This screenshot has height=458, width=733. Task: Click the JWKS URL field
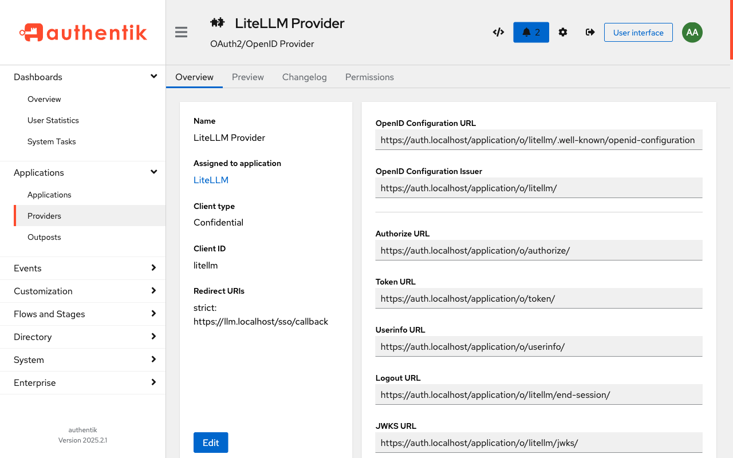click(x=539, y=443)
